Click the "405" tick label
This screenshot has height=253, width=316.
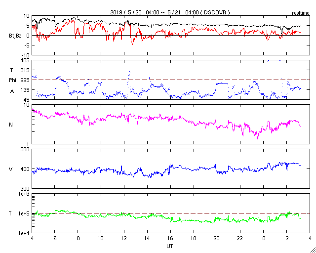25,60
